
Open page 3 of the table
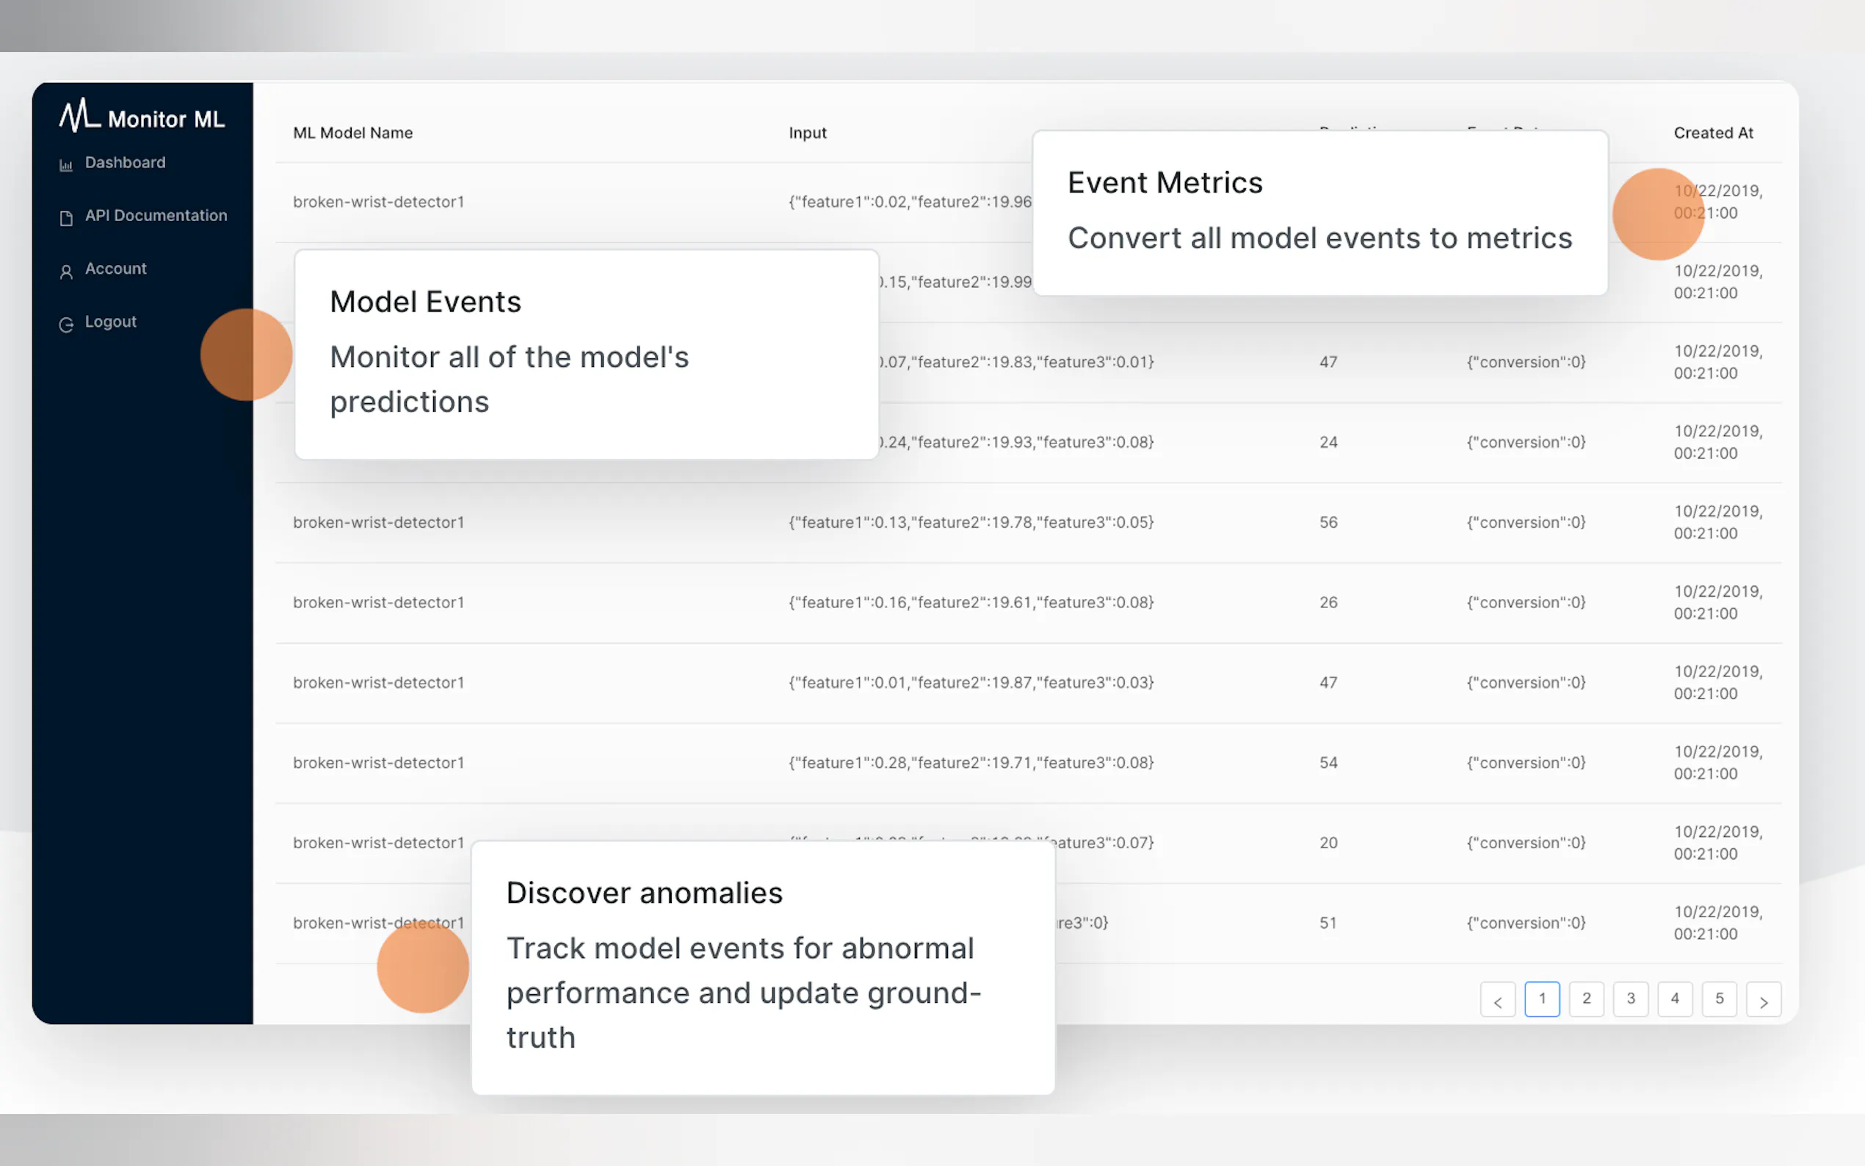click(x=1631, y=999)
